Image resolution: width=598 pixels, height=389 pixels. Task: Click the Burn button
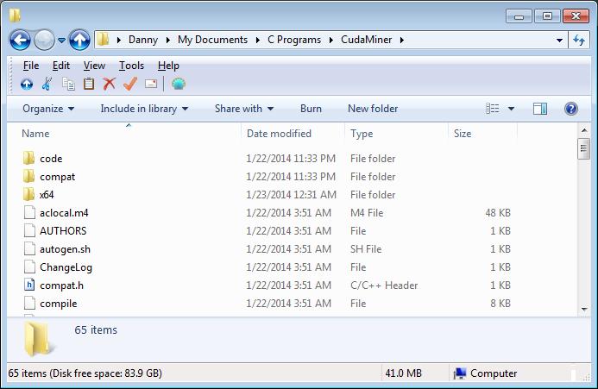pyautogui.click(x=311, y=109)
